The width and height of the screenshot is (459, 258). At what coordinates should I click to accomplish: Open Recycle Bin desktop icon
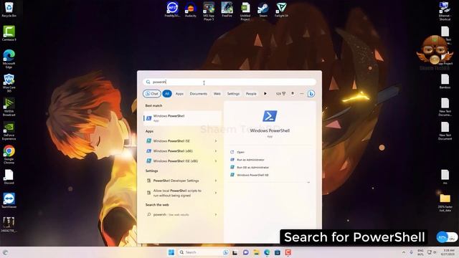point(9,9)
